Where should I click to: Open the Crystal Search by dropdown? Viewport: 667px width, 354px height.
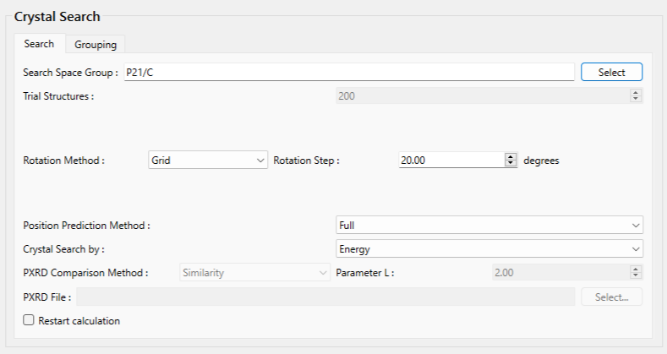(489, 249)
